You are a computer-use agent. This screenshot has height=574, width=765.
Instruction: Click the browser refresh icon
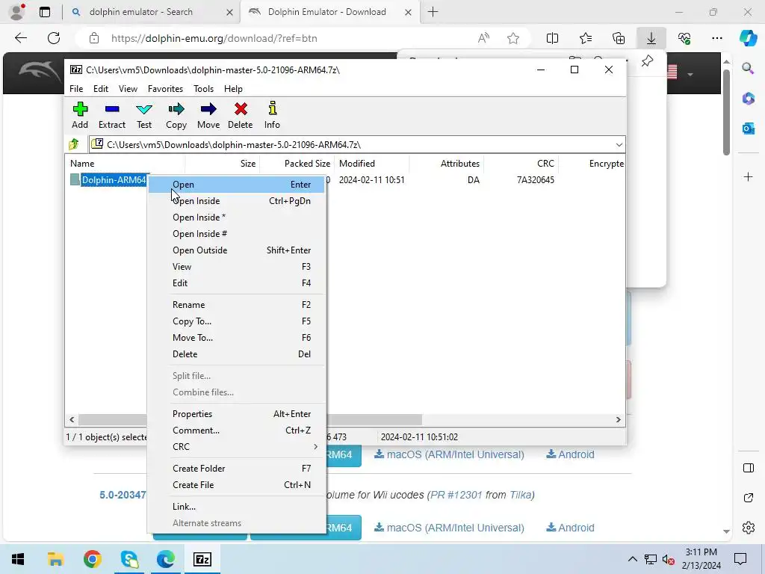[54, 38]
